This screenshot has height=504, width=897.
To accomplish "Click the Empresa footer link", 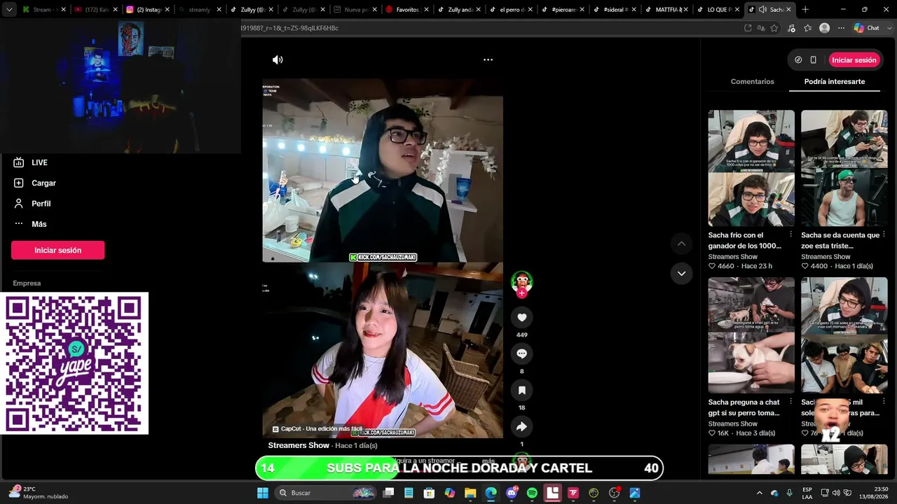I will [27, 283].
